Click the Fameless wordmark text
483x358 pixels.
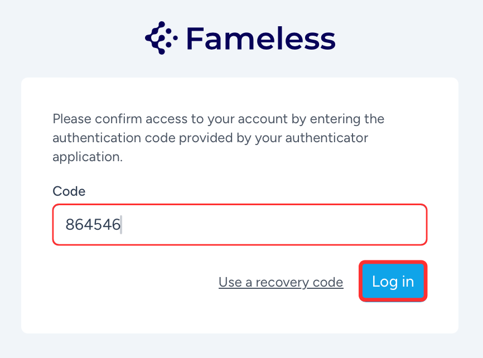pyautogui.click(x=260, y=38)
